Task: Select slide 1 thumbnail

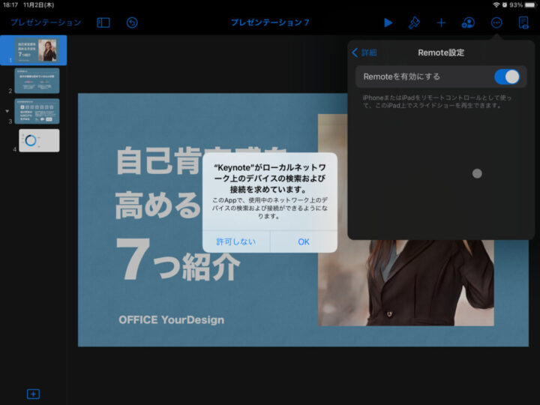Action: pos(39,50)
